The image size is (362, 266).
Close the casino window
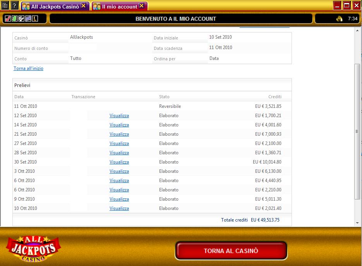(x=357, y=5)
